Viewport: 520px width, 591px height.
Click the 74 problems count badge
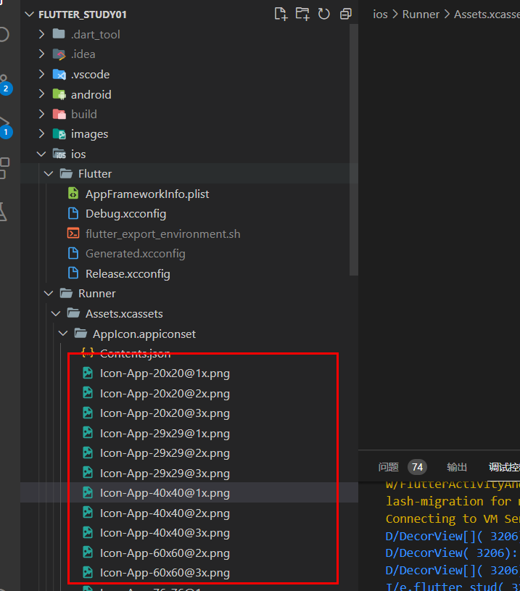point(417,468)
